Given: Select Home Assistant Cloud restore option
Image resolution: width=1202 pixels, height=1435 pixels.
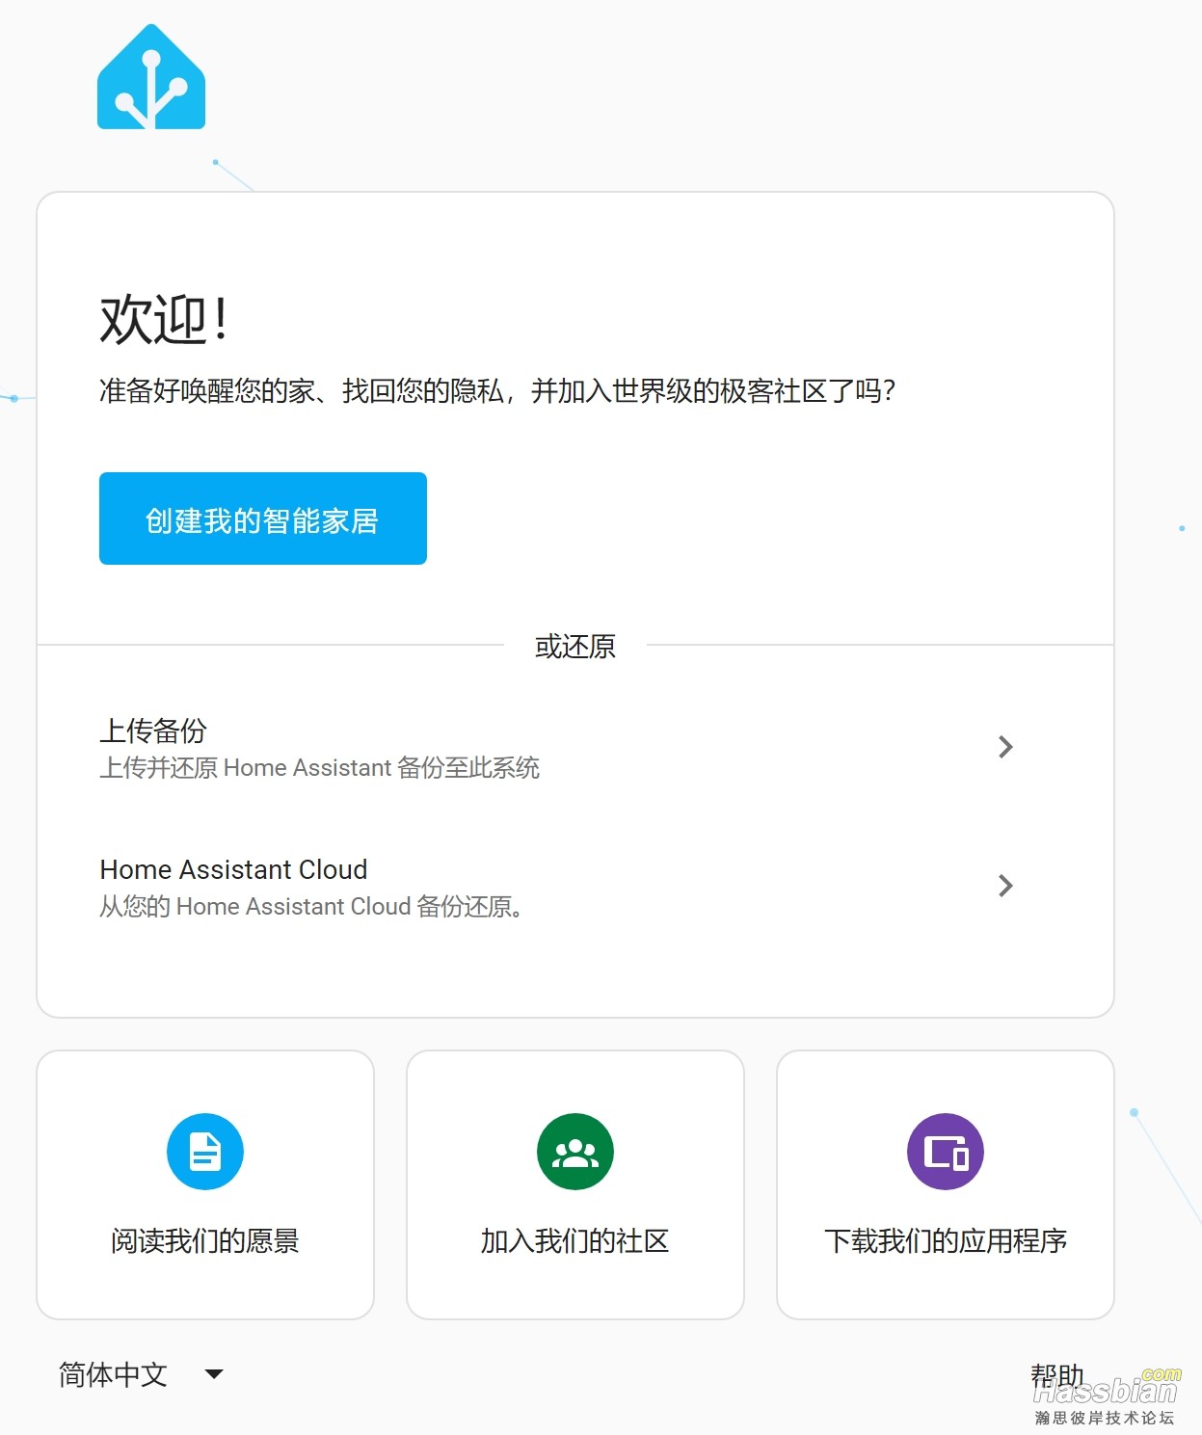Looking at the screenshot, I should pyautogui.click(x=575, y=886).
